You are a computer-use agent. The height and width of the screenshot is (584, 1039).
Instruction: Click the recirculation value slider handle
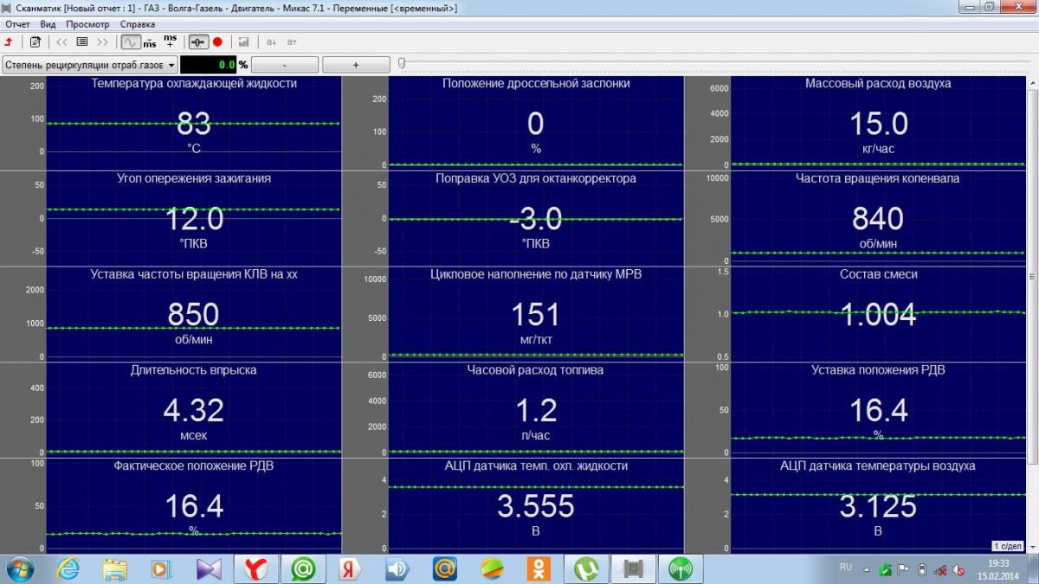402,63
